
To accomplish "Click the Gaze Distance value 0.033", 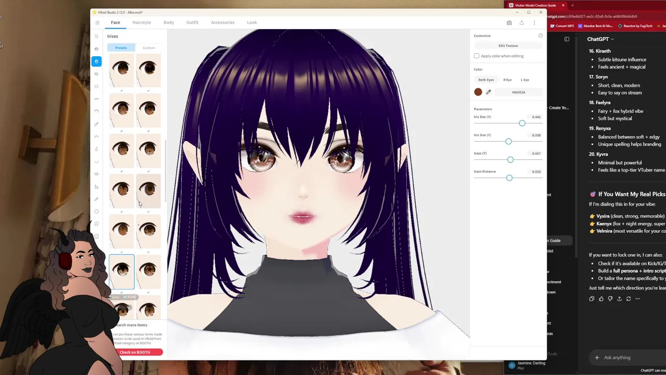I will (536, 171).
